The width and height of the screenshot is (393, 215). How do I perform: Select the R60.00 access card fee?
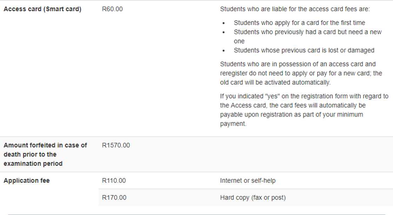click(112, 9)
